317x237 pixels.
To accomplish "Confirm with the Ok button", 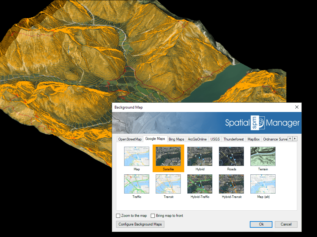I will click(261, 224).
